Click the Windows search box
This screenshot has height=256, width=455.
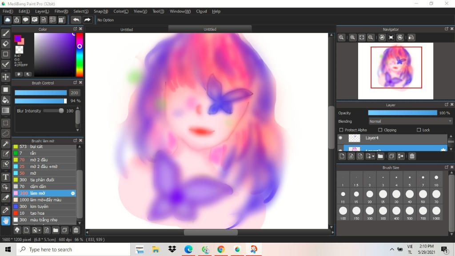[x=73, y=249]
